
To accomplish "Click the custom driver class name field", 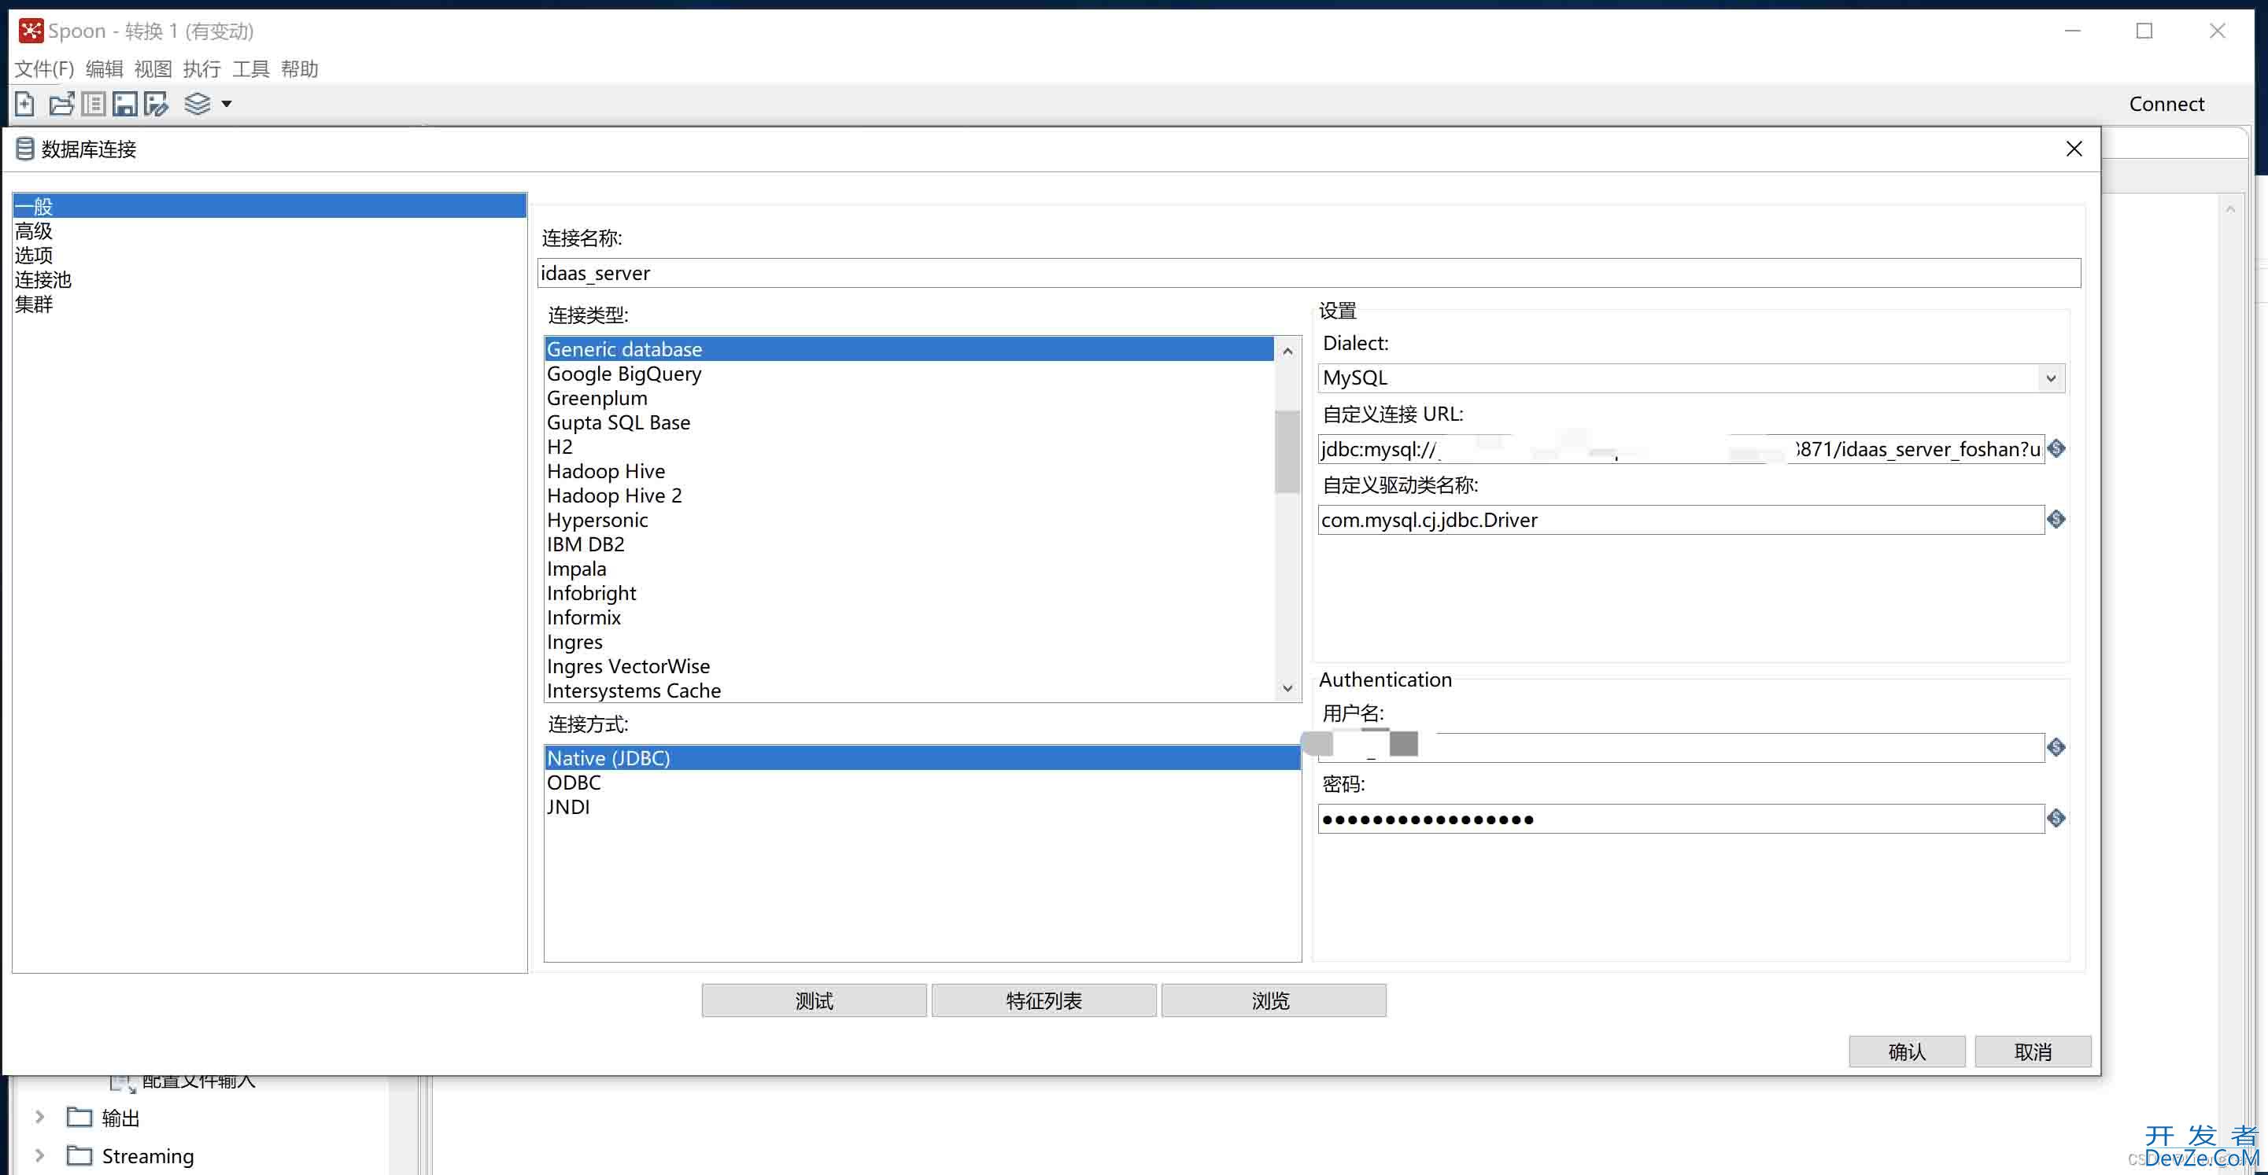I will (x=1681, y=519).
